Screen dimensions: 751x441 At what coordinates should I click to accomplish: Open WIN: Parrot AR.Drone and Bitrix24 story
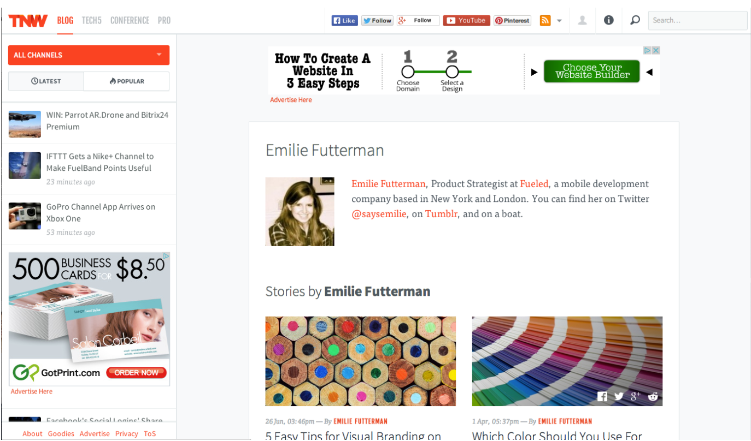coord(107,121)
